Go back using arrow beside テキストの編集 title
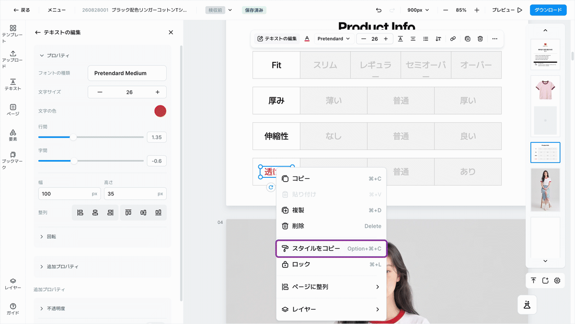Screen dimensions: 575x324 (x=38, y=32)
